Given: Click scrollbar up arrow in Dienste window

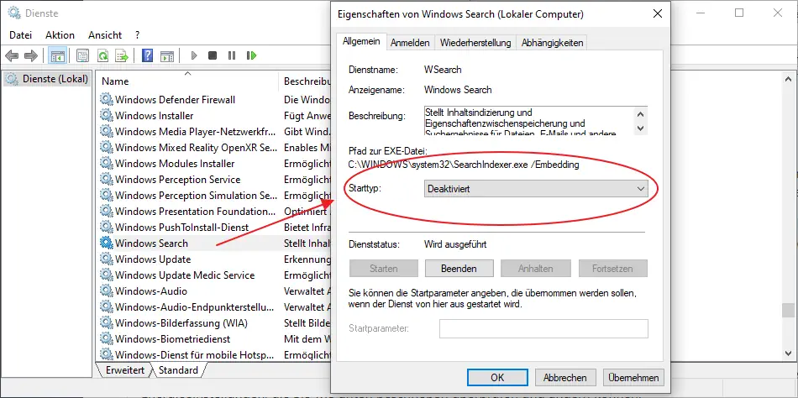Looking at the screenshot, I should pyautogui.click(x=788, y=80).
